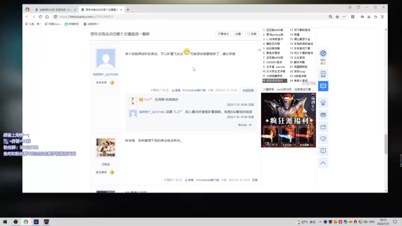Open the favorites list icon in toolbar

tap(362, 17)
